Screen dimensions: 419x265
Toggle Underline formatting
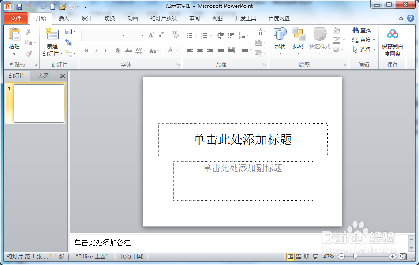pyautogui.click(x=107, y=51)
